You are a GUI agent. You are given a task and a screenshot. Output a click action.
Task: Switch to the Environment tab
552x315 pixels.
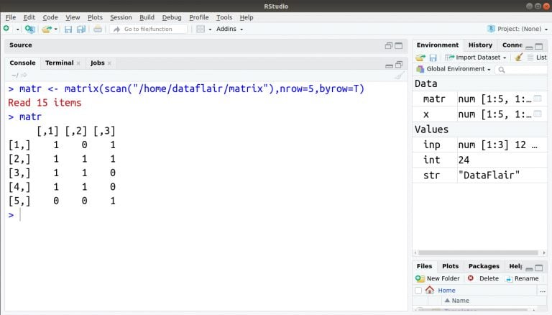[x=438, y=45]
